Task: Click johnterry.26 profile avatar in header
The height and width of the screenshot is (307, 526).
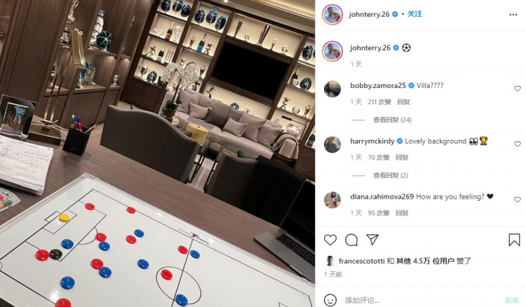Action: [x=332, y=15]
